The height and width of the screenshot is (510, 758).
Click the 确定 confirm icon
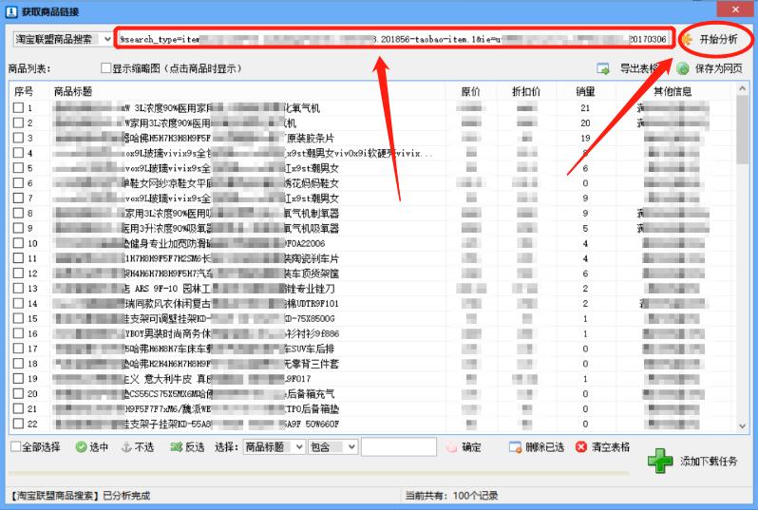click(x=451, y=447)
